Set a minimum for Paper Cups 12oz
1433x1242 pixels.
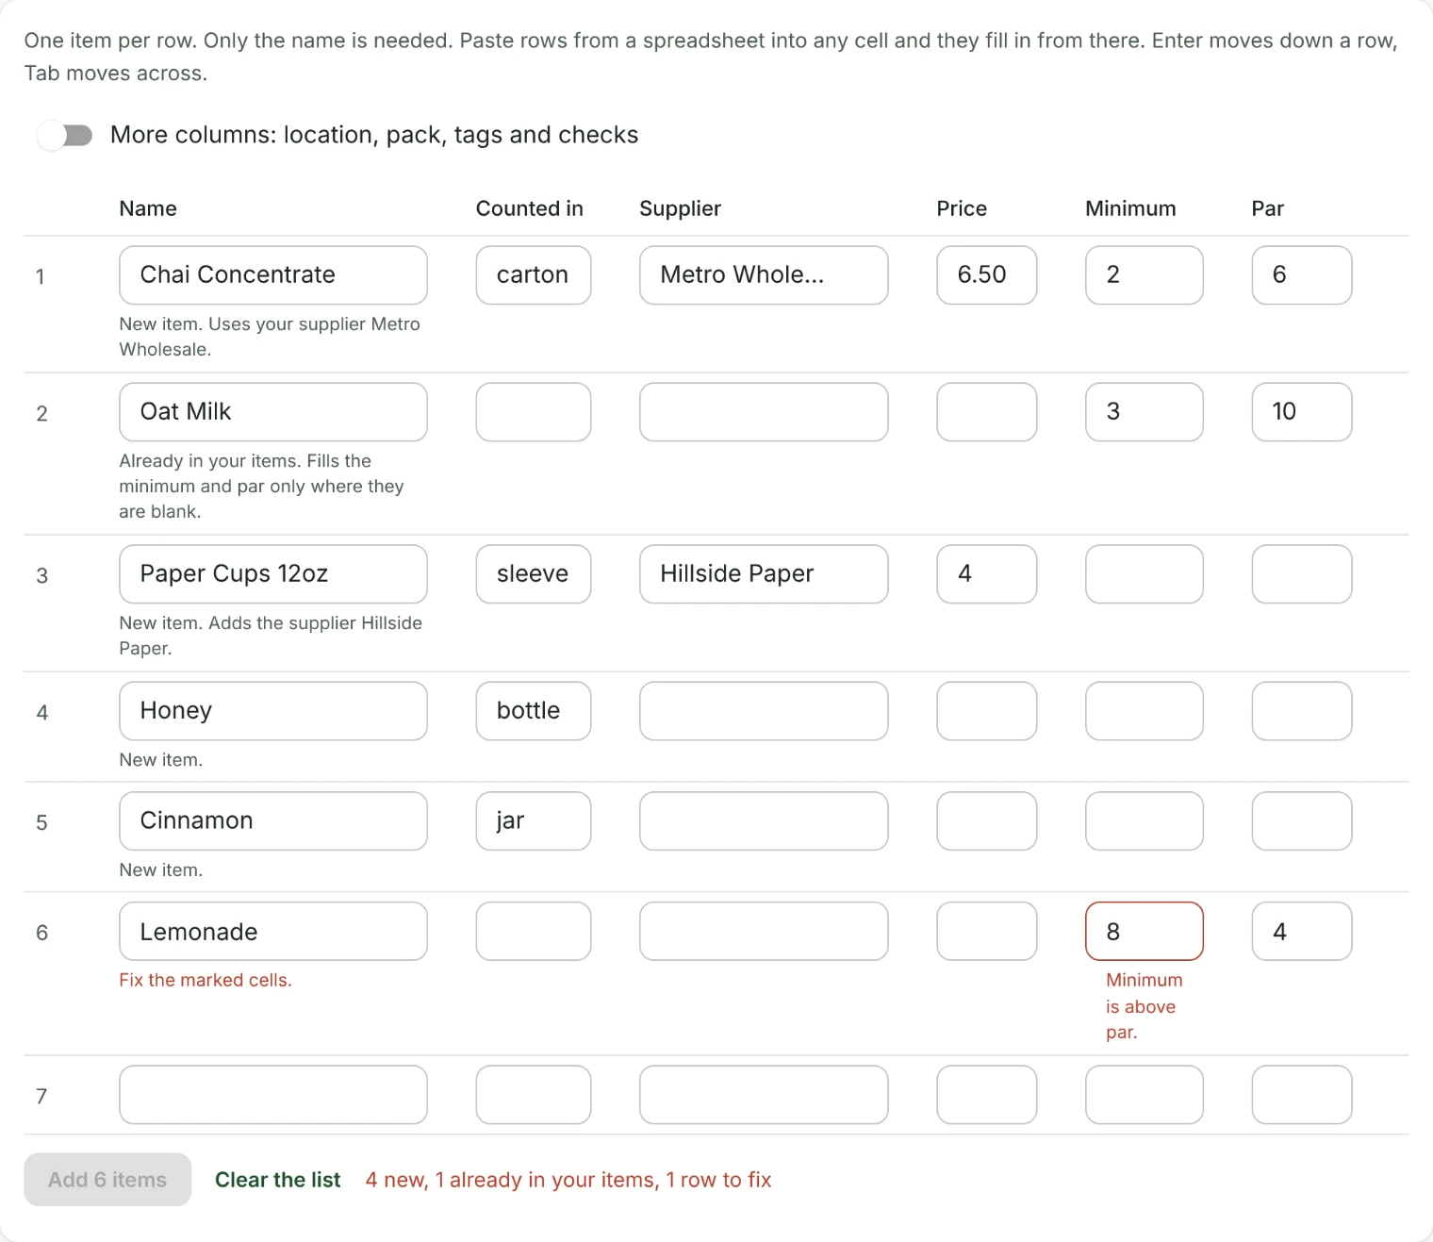pos(1145,574)
